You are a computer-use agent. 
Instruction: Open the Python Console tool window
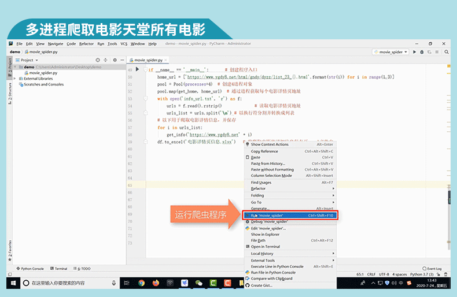[30, 269]
